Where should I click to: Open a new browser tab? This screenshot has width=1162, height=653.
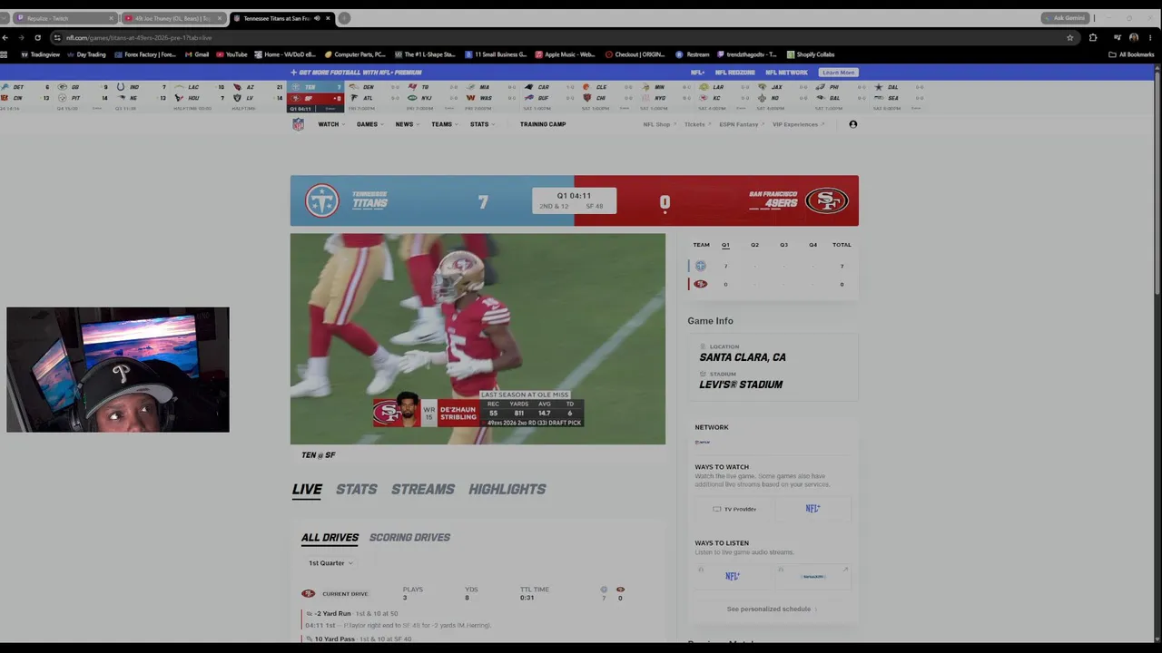point(344,18)
